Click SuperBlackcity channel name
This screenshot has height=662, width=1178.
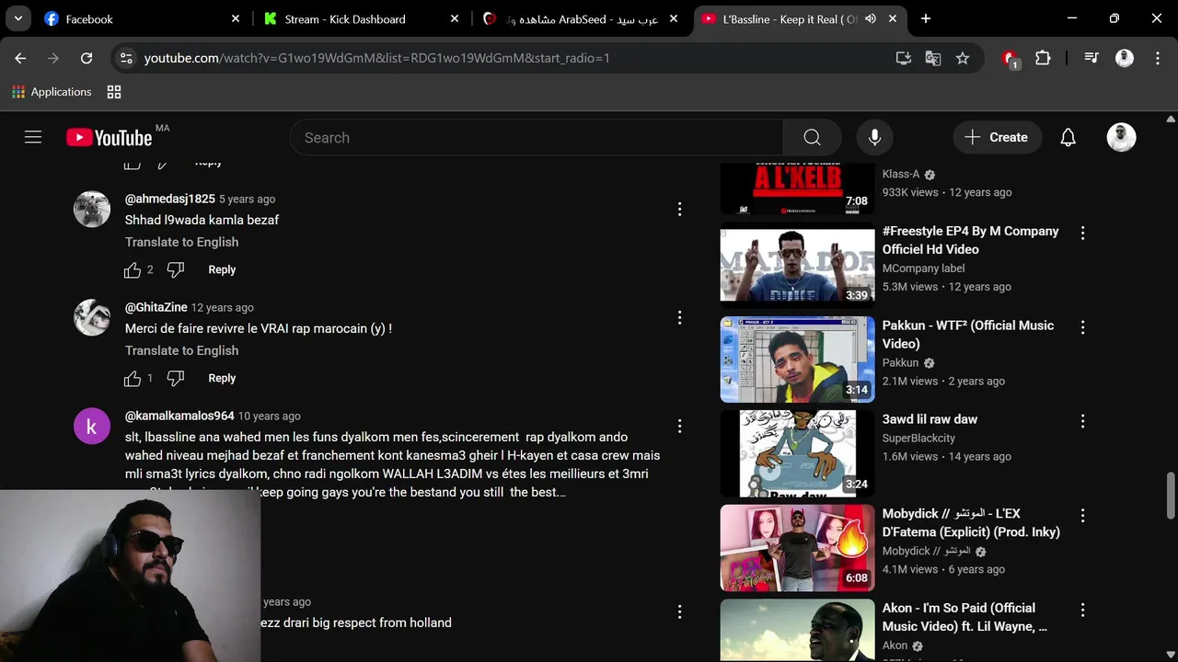click(918, 438)
